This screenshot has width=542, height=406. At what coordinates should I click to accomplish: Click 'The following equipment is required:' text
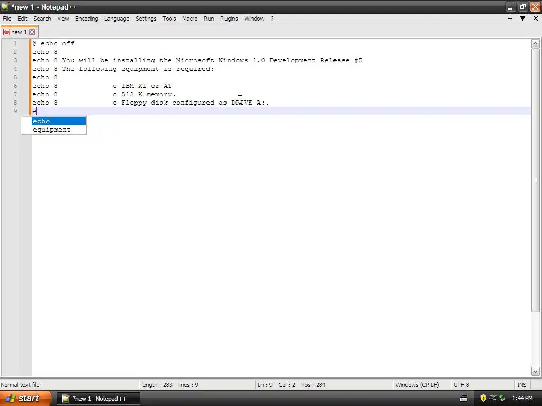click(138, 69)
